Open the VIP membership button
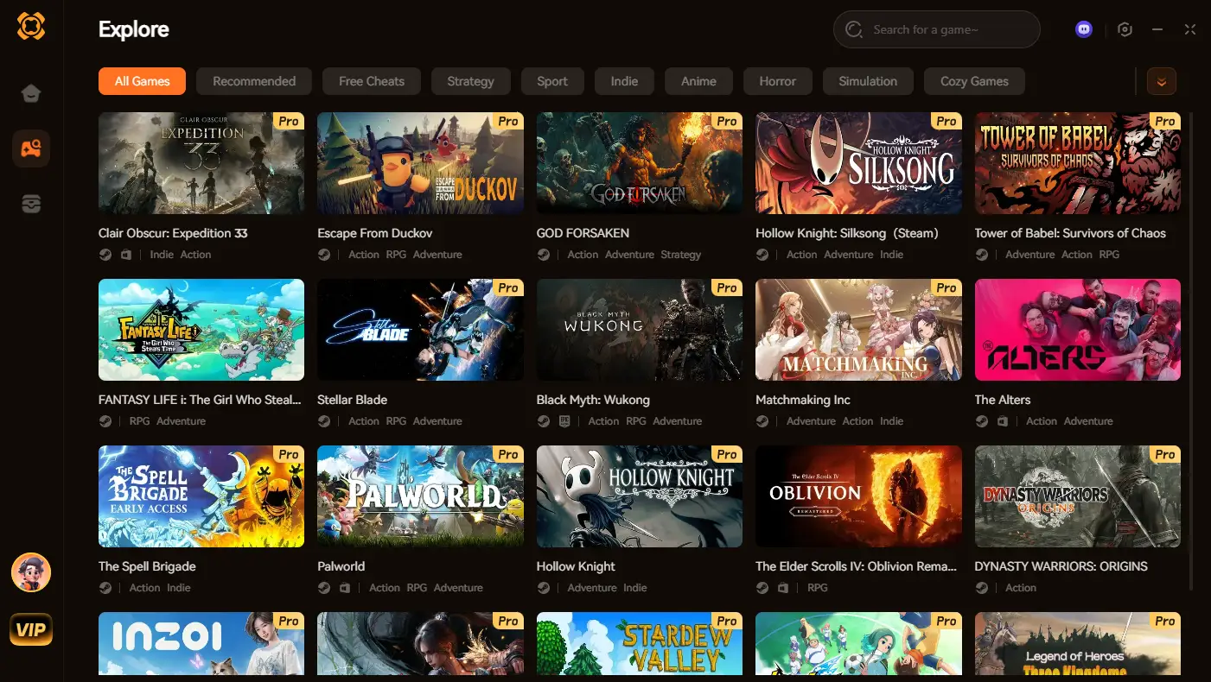 [30, 629]
